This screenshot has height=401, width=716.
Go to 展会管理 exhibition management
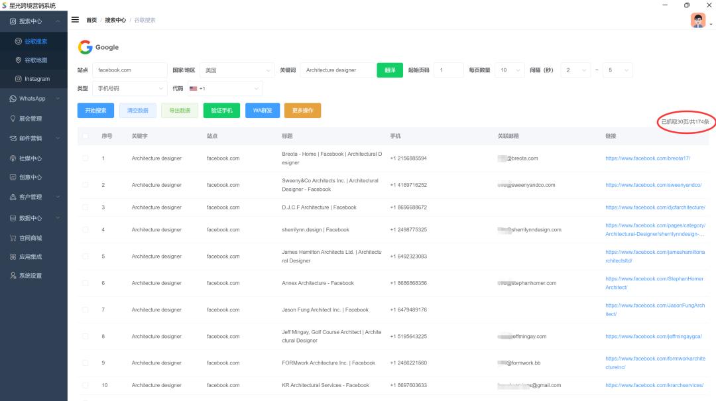pyautogui.click(x=30, y=119)
